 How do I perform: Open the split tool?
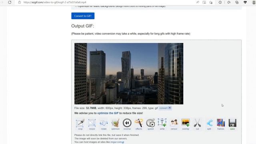coord(209,124)
